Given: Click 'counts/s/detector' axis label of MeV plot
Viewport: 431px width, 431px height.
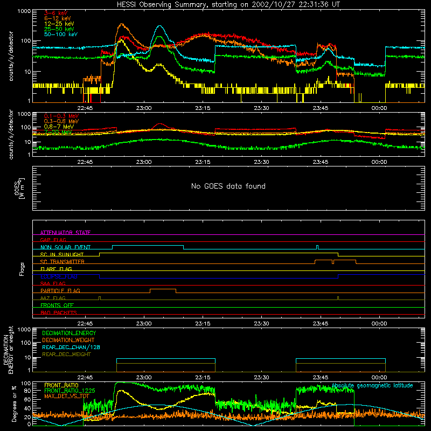Looking at the screenshot, I should (11, 134).
